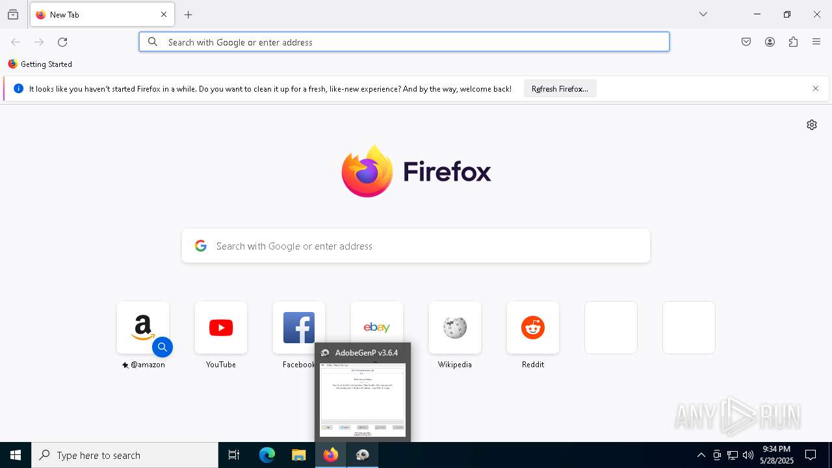Close the New Tab tab
832x468 pixels.
point(164,14)
